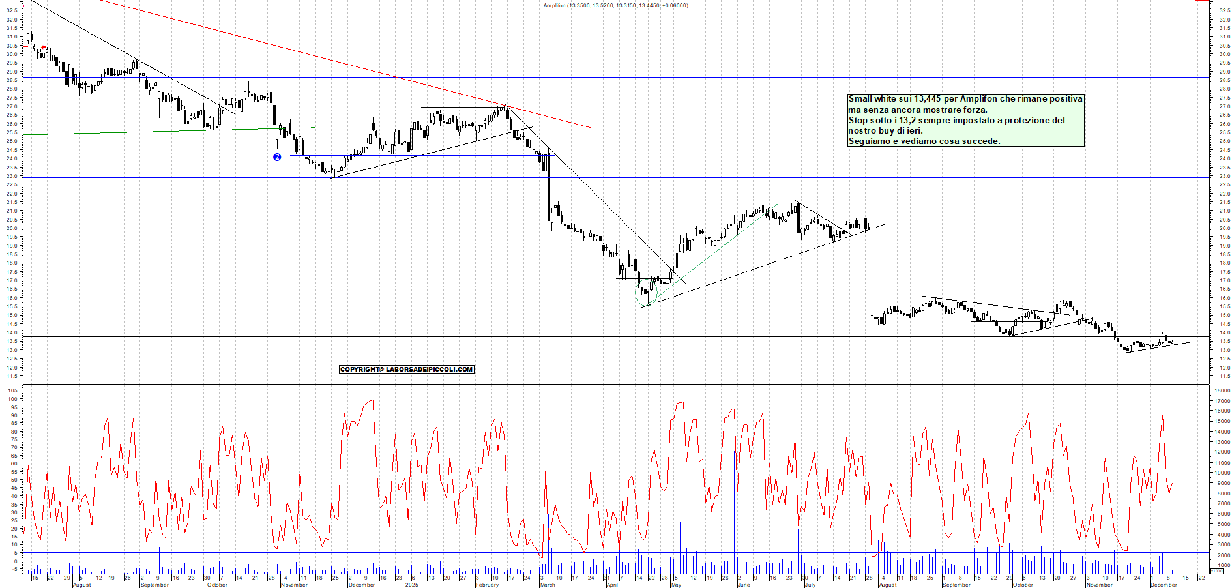Click the blue circled number 2 marker
Image resolution: width=1232 pixels, height=588 pixels.
pos(277,157)
